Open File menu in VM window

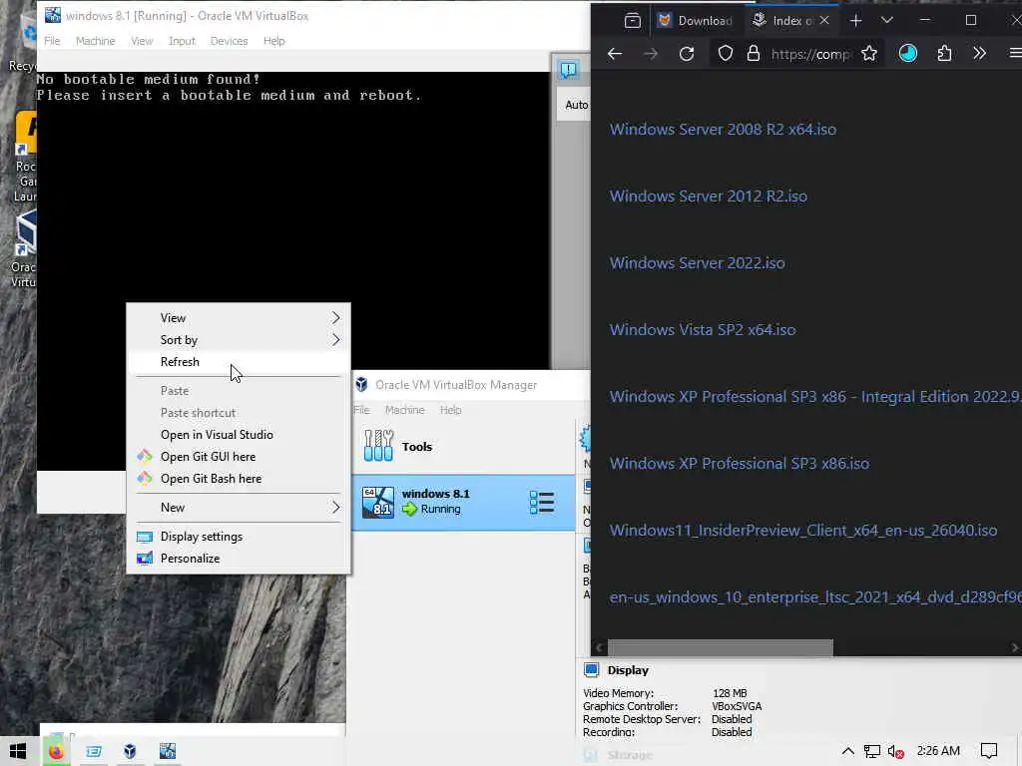click(x=52, y=41)
